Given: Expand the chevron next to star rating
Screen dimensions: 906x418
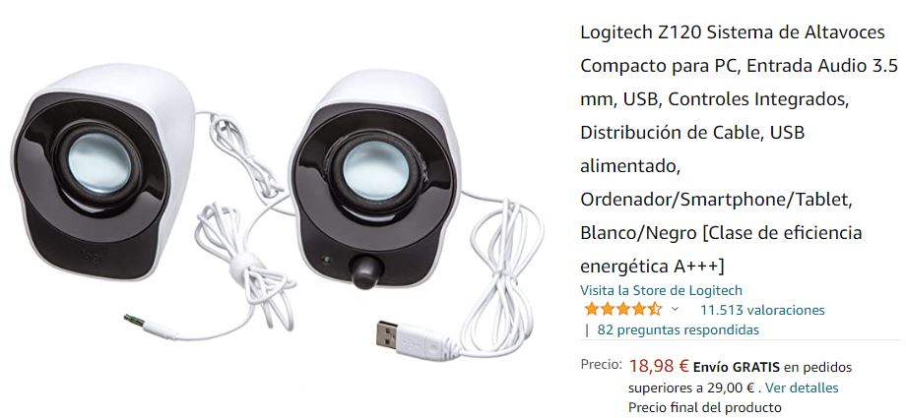Looking at the screenshot, I should (675, 310).
